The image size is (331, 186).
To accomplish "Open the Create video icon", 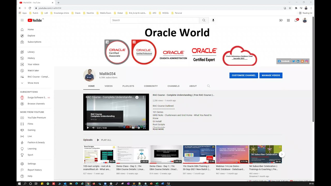I will tap(281, 20).
